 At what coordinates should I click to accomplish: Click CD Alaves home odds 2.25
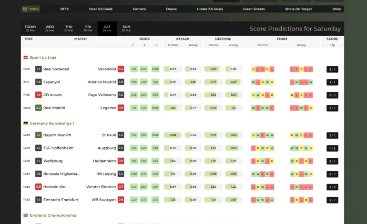[x=134, y=95]
